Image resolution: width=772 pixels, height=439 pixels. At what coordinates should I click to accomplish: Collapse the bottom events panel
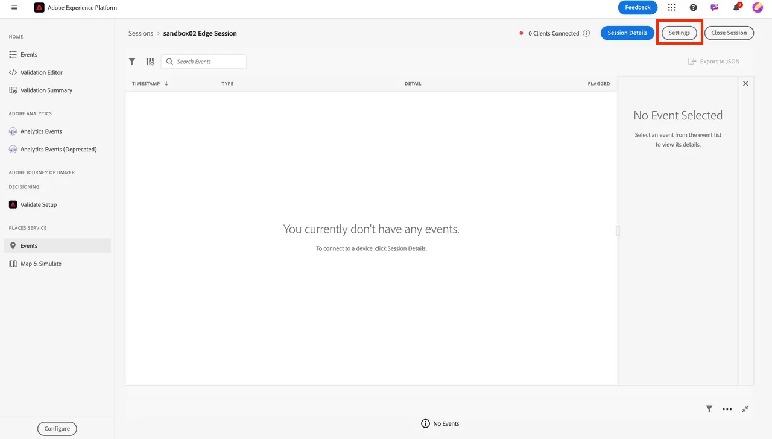tap(745, 409)
